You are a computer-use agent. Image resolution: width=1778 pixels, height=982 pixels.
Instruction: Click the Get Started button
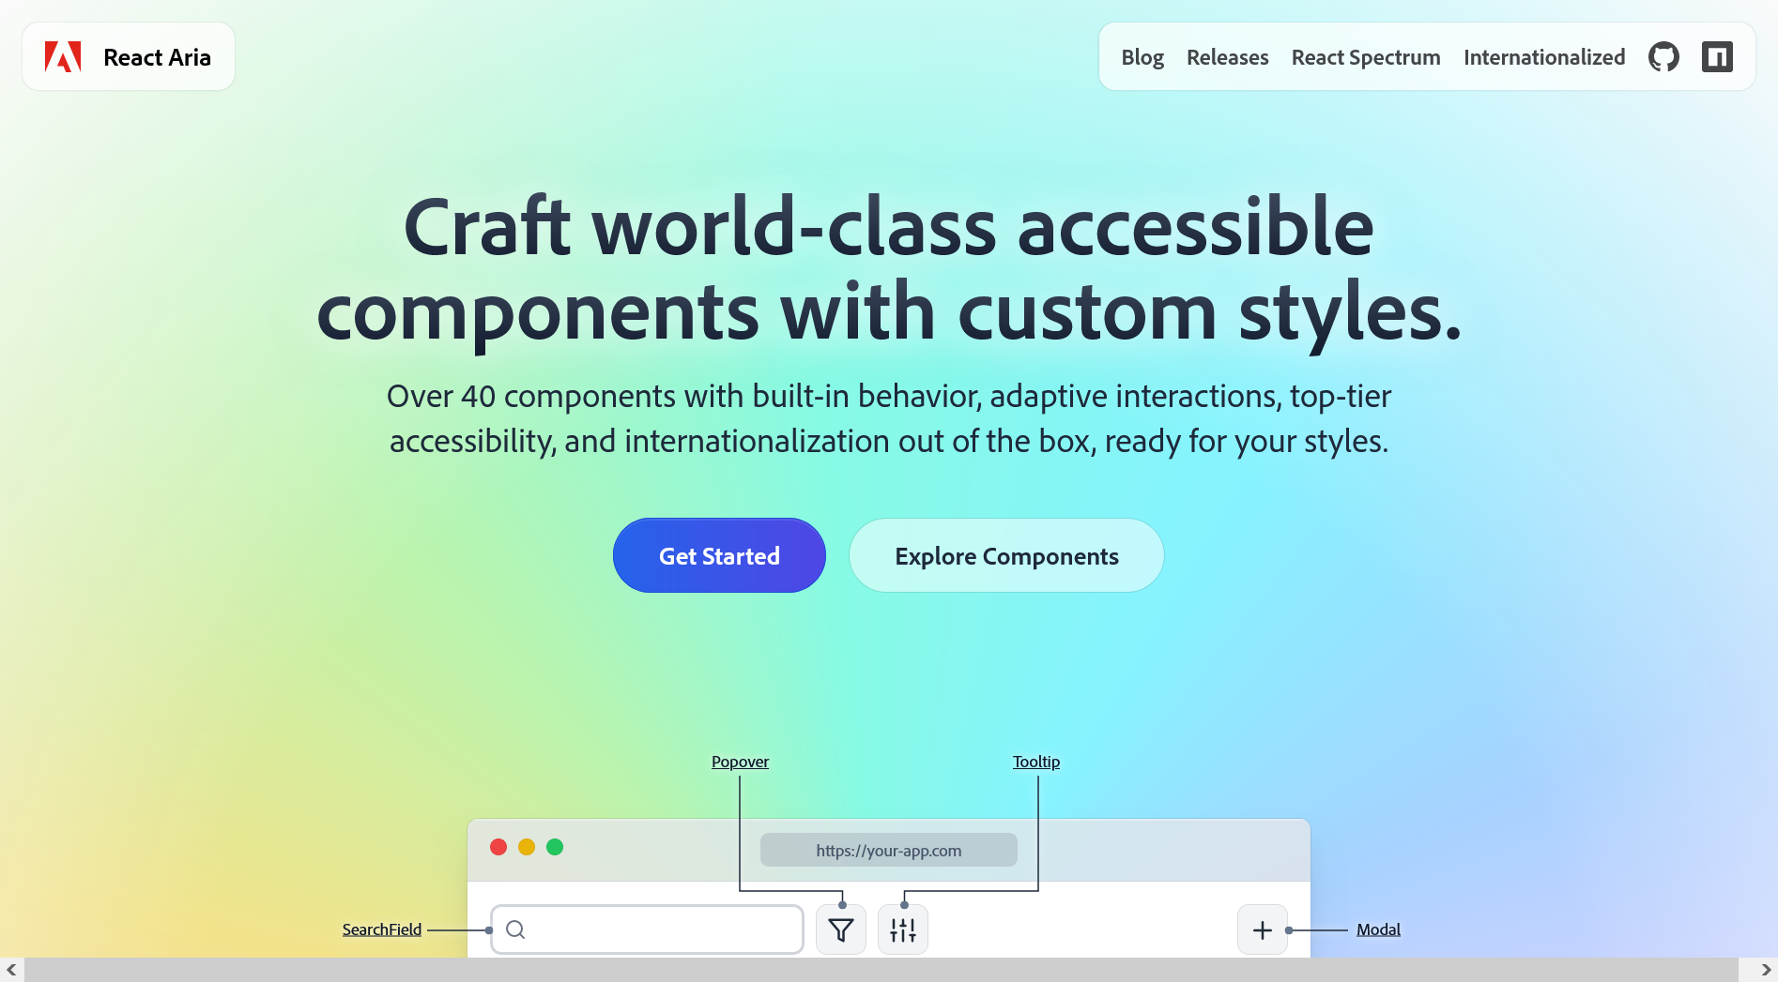click(x=719, y=555)
